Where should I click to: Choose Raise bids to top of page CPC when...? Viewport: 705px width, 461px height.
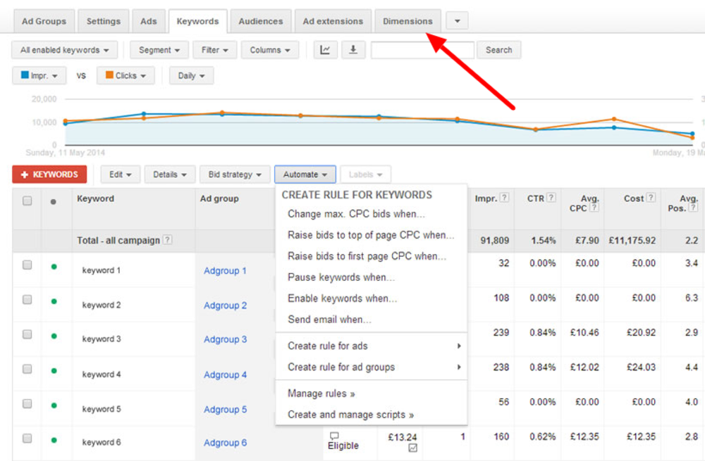(x=371, y=235)
